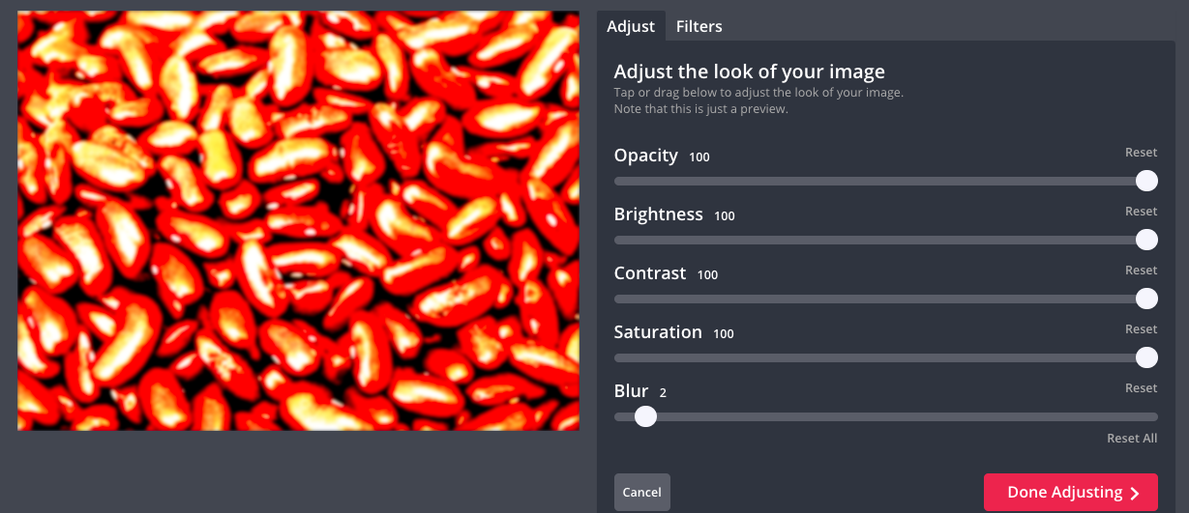Click the Opacity slider handle

click(1146, 181)
